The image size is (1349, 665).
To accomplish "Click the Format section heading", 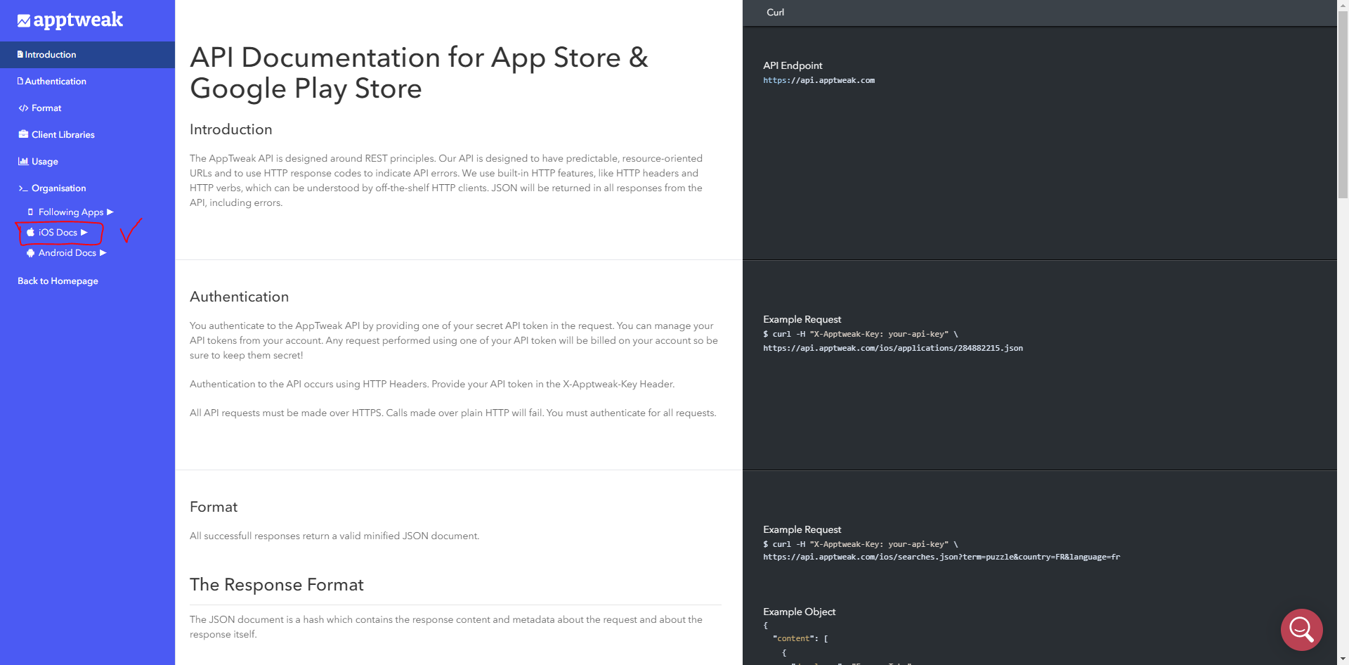I will (x=214, y=507).
